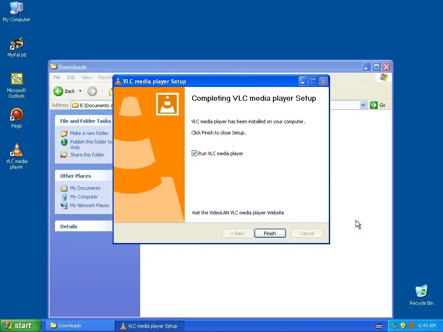Uncheck Run VLC media player checkbox
Image resolution: width=443 pixels, height=332 pixels.
click(x=194, y=153)
